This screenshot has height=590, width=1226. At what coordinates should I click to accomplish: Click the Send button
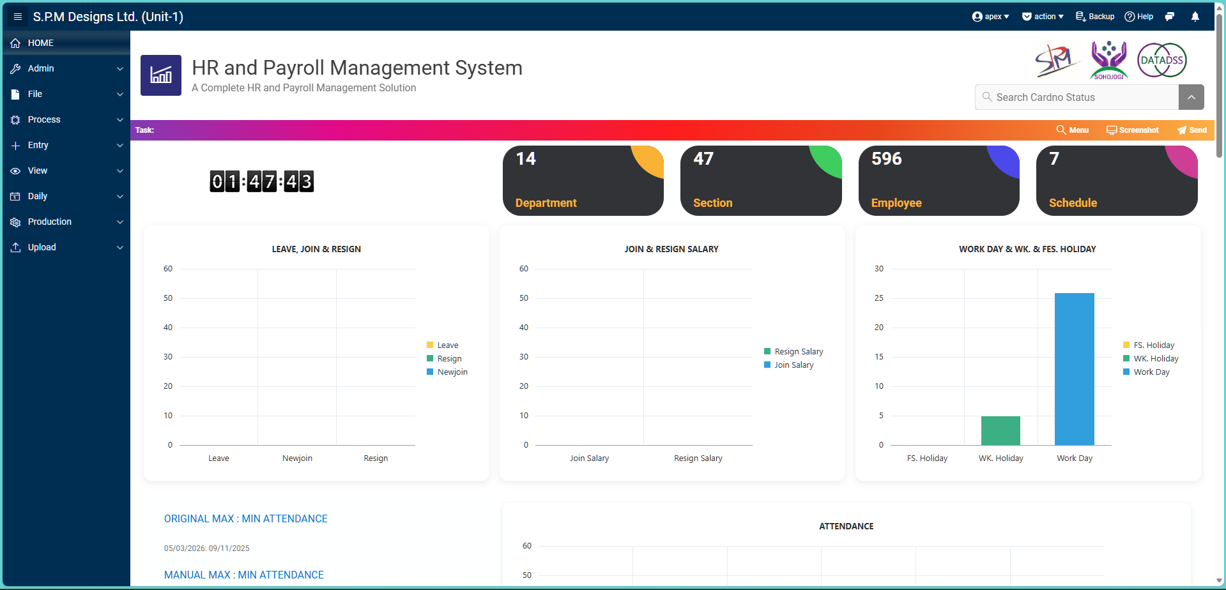coord(1192,130)
